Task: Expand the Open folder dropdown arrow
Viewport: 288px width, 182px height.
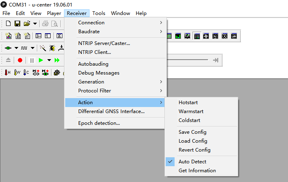Action: (x=35, y=24)
